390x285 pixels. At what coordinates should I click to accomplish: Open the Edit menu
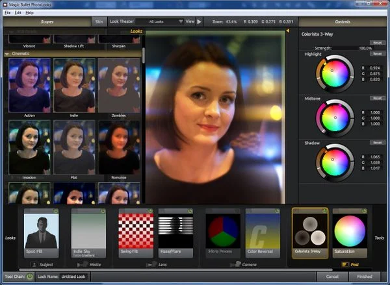(x=18, y=12)
